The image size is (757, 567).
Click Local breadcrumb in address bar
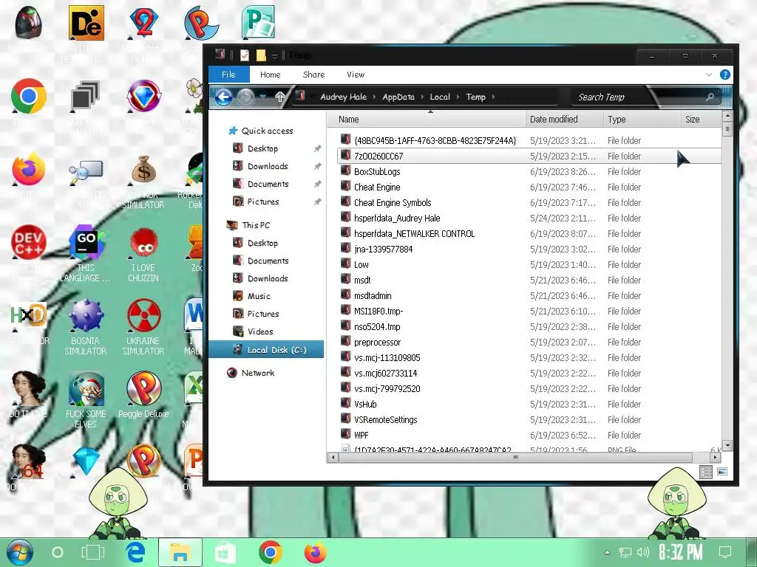pos(440,97)
